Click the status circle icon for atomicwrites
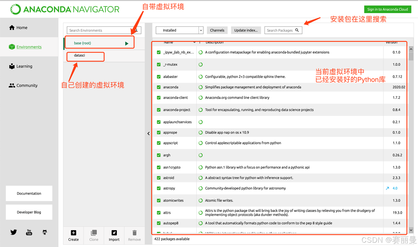The height and width of the screenshot is (247, 418). (201, 201)
